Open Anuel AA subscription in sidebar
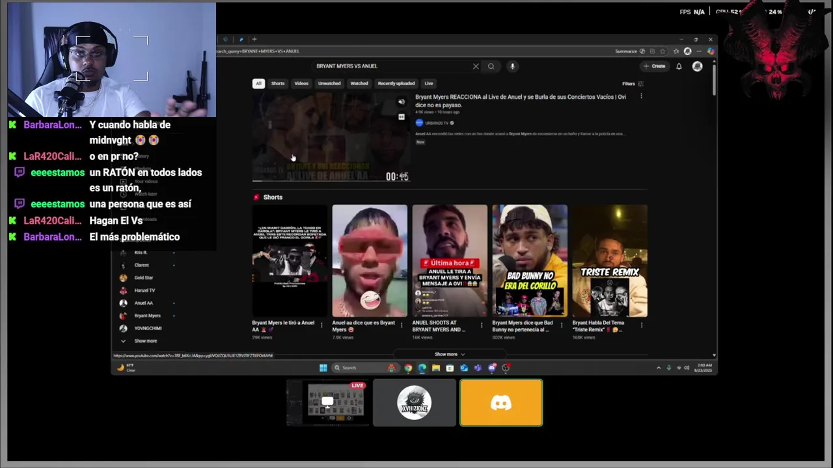The width and height of the screenshot is (833, 468). click(x=143, y=303)
